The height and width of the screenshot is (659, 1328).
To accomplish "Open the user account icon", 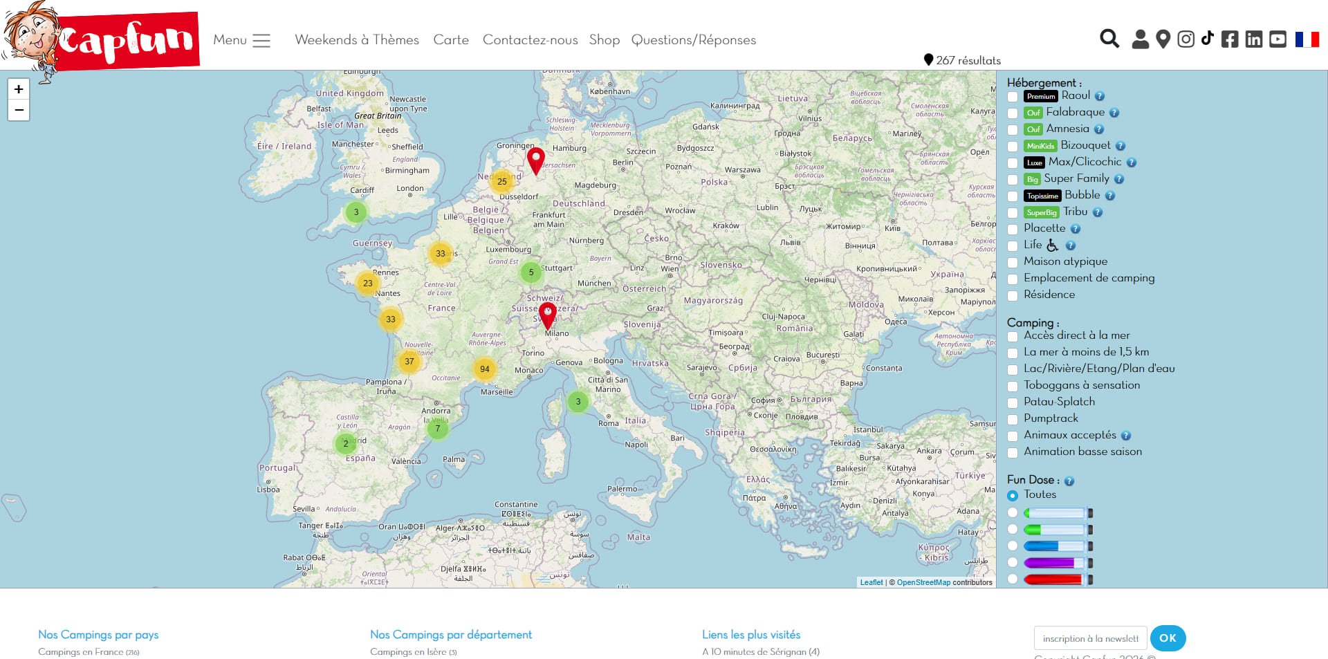I will (1140, 39).
